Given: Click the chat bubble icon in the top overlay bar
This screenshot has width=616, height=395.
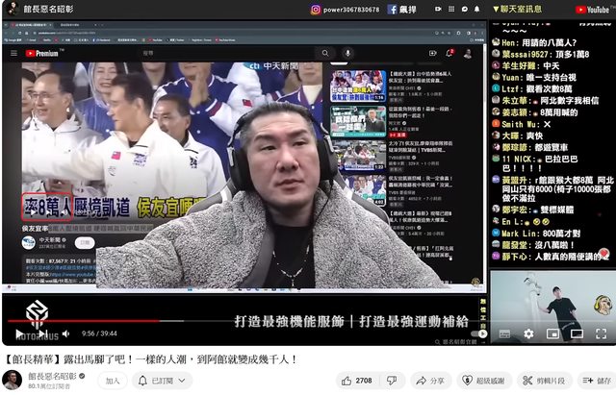Looking at the screenshot, I should point(464,9).
